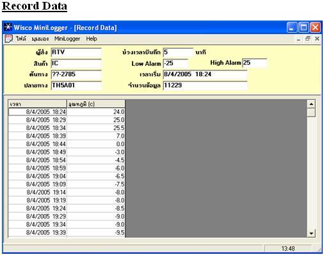Click temperature value -4.5
Screen dimensions: 324x255
[x=96, y=160]
